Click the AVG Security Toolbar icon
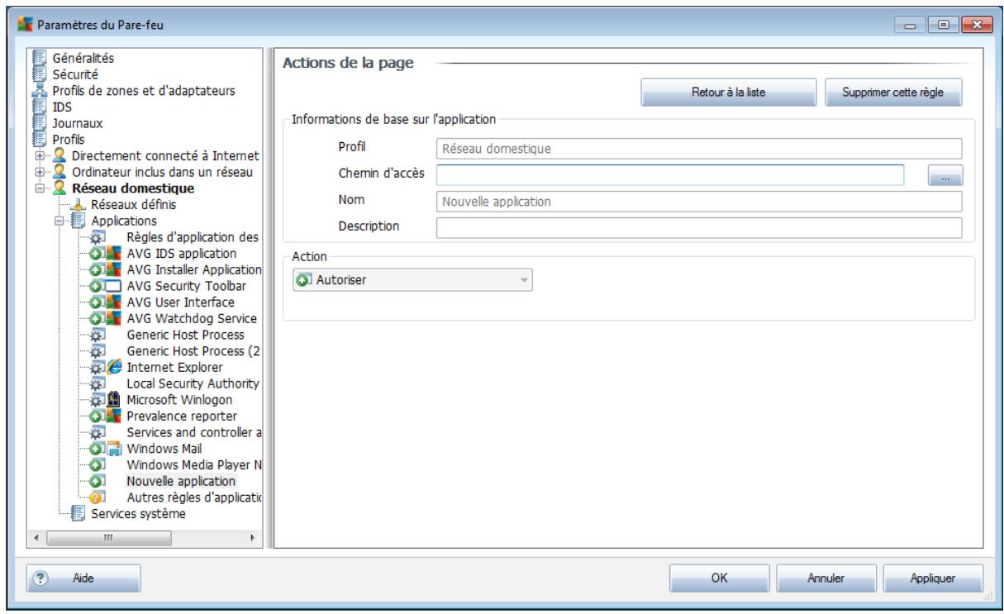The height and width of the screenshot is (614, 1004). pyautogui.click(x=115, y=286)
